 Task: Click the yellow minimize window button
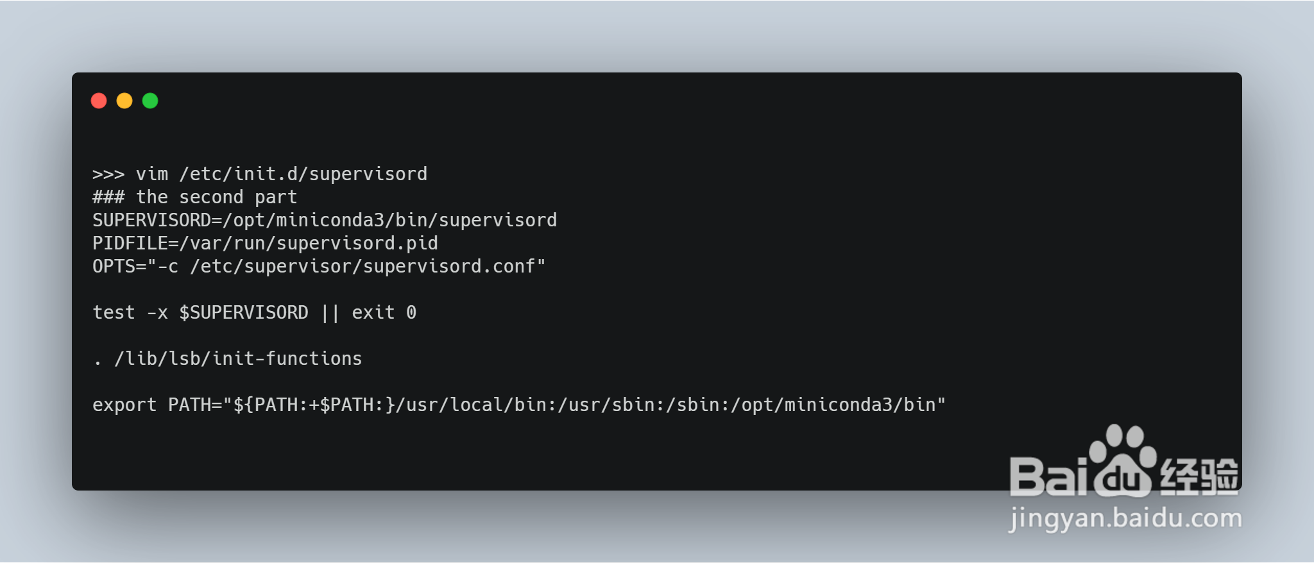[x=124, y=101]
